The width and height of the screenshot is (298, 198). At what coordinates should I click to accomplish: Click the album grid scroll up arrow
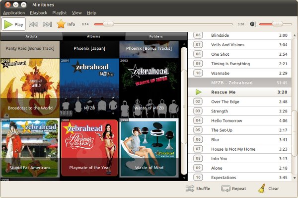pyautogui.click(x=184, y=44)
